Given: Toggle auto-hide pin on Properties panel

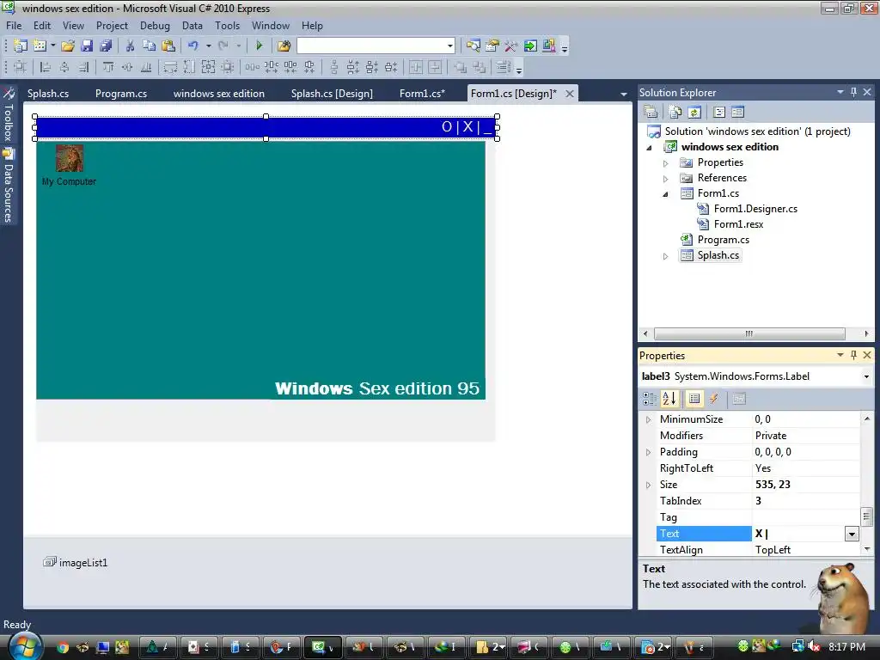Looking at the screenshot, I should [853, 355].
